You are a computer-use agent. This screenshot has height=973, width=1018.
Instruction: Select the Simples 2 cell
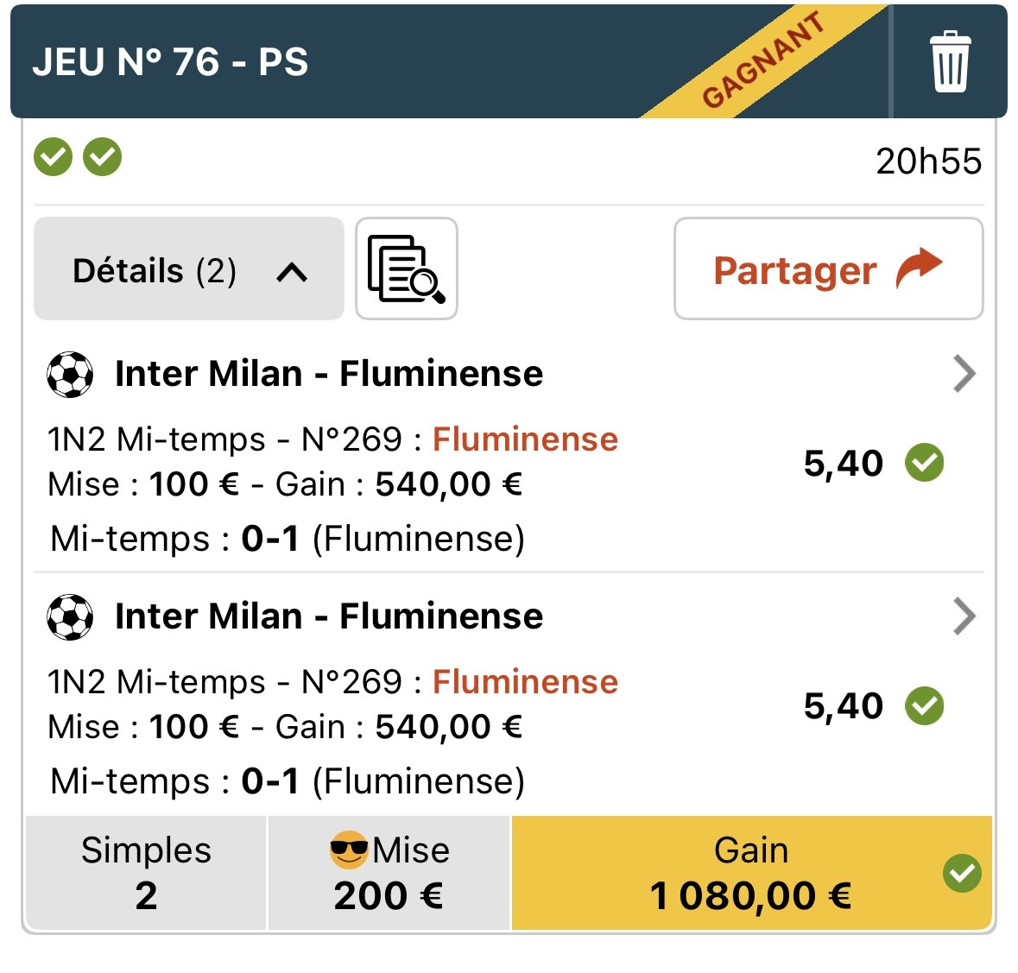[146, 872]
